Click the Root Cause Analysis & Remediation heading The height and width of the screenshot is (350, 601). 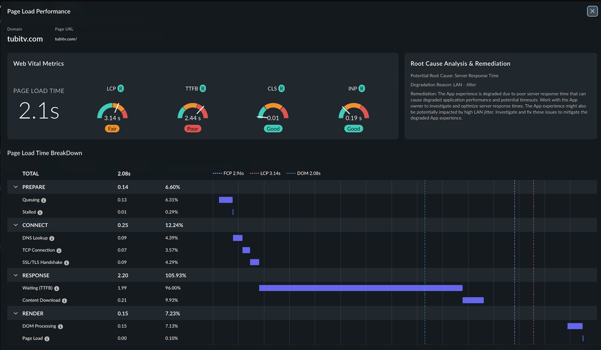click(x=460, y=64)
